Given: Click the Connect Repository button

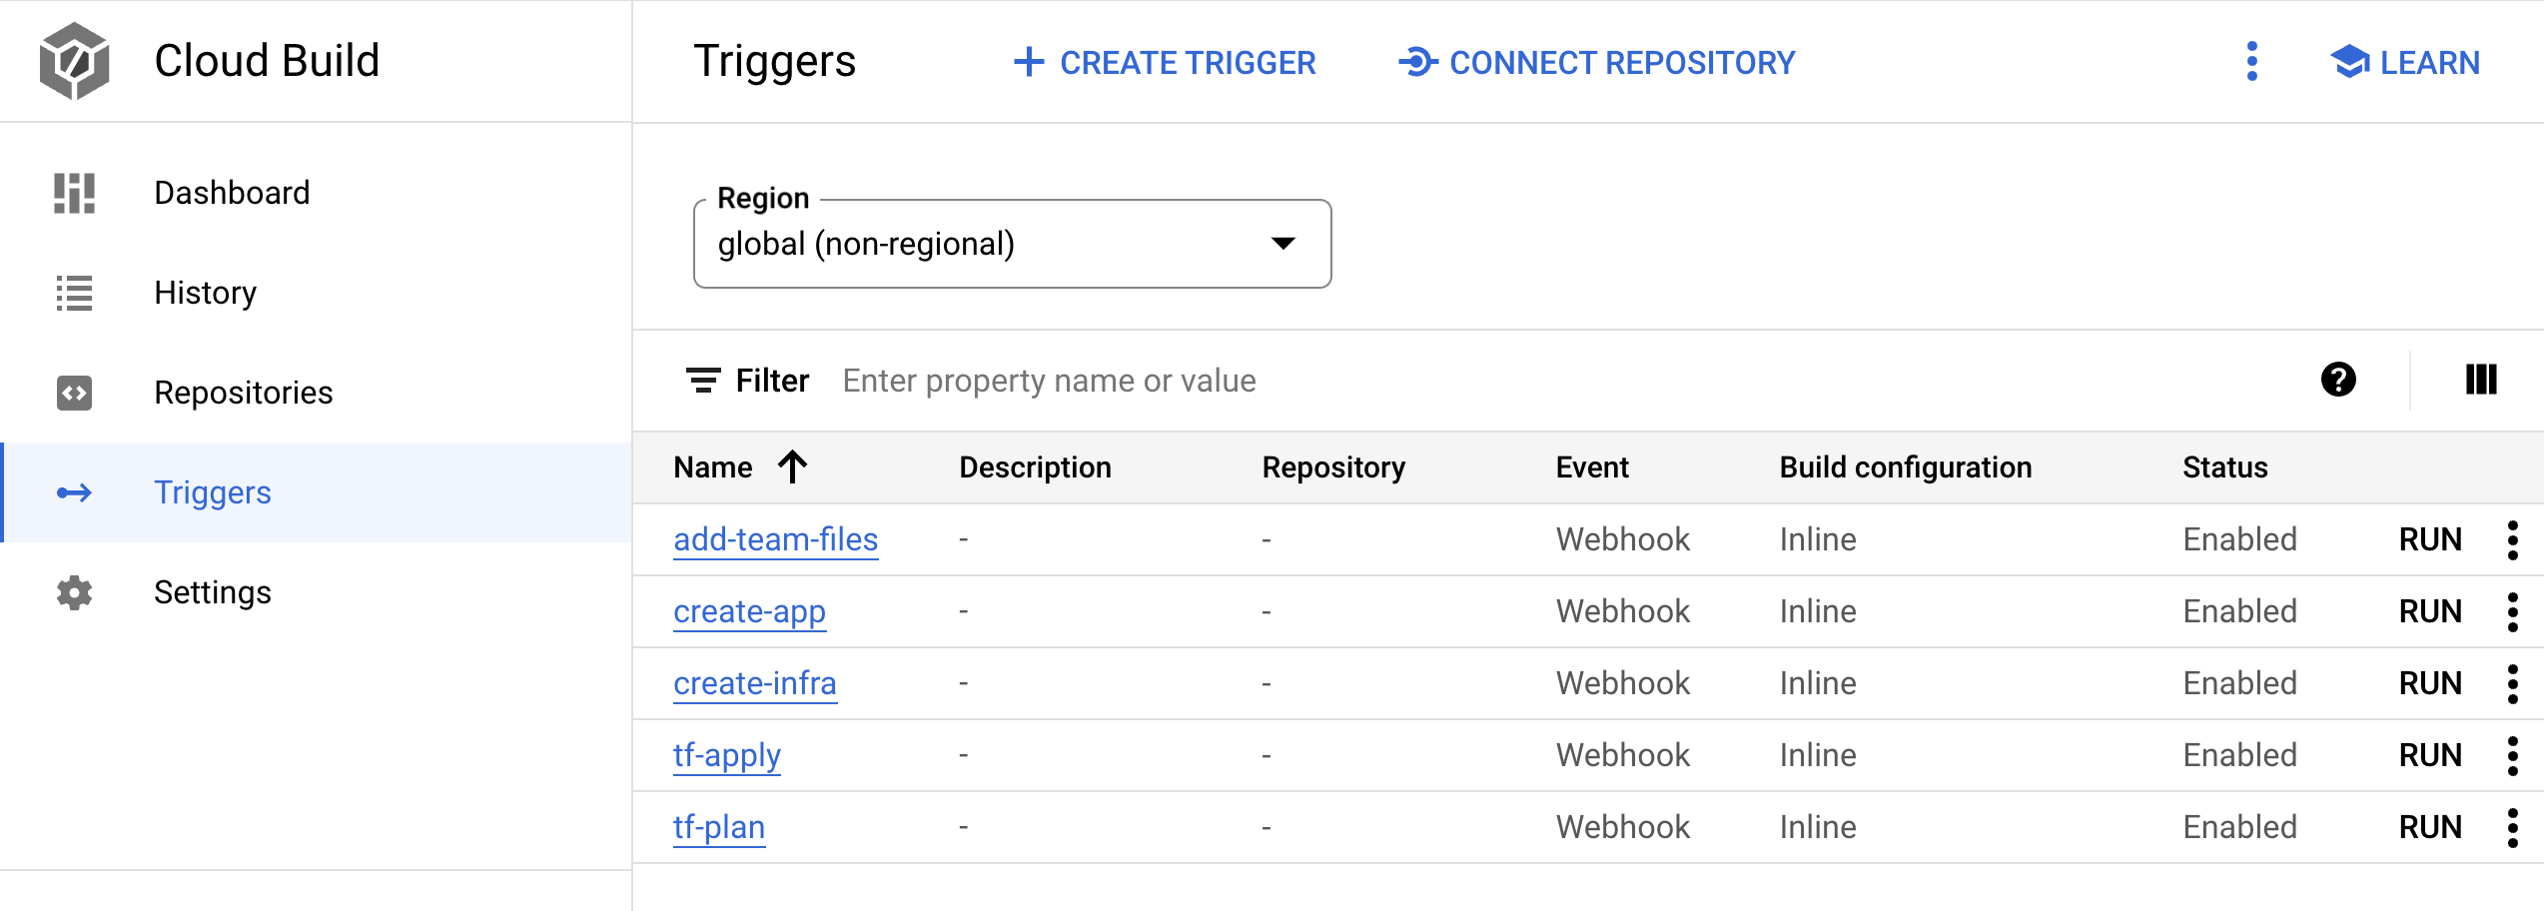Looking at the screenshot, I should coord(1596,62).
